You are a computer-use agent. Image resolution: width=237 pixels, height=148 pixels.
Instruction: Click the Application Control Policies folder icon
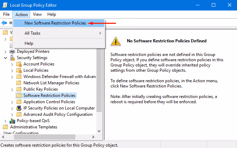click(19, 102)
